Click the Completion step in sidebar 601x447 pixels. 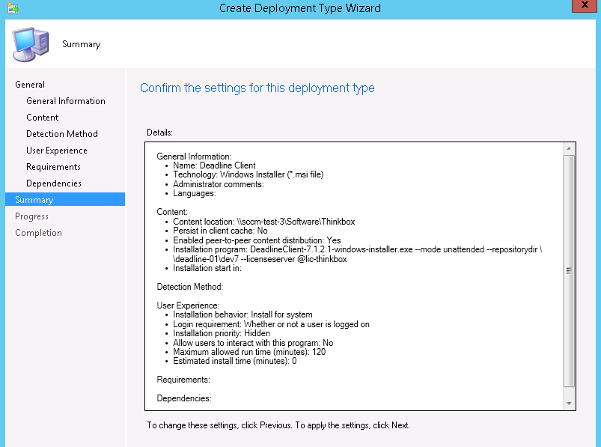pos(39,233)
